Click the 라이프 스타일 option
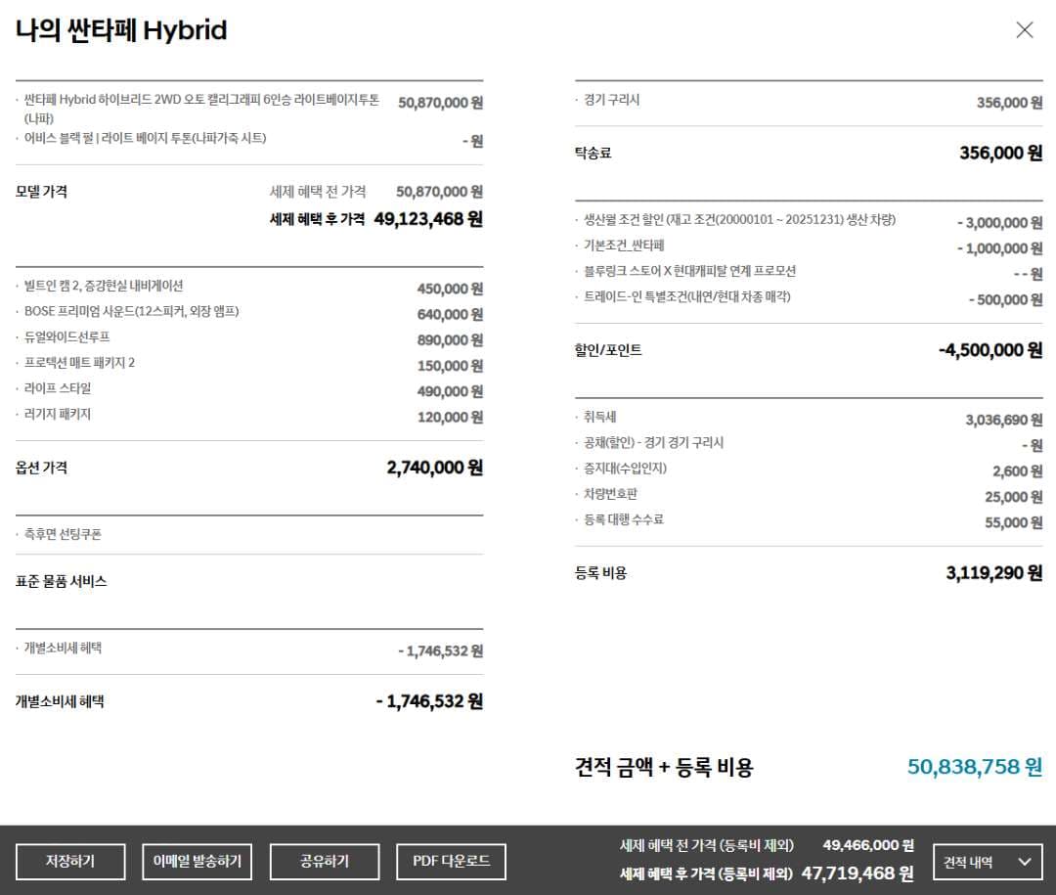The width and height of the screenshot is (1056, 895). coord(58,388)
